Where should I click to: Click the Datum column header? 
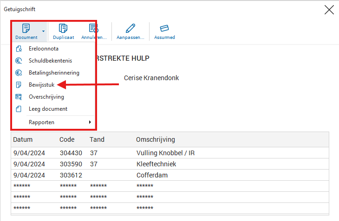click(x=23, y=139)
